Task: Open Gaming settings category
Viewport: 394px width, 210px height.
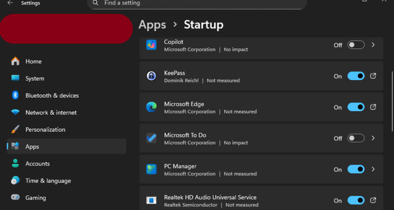Action: [67, 198]
